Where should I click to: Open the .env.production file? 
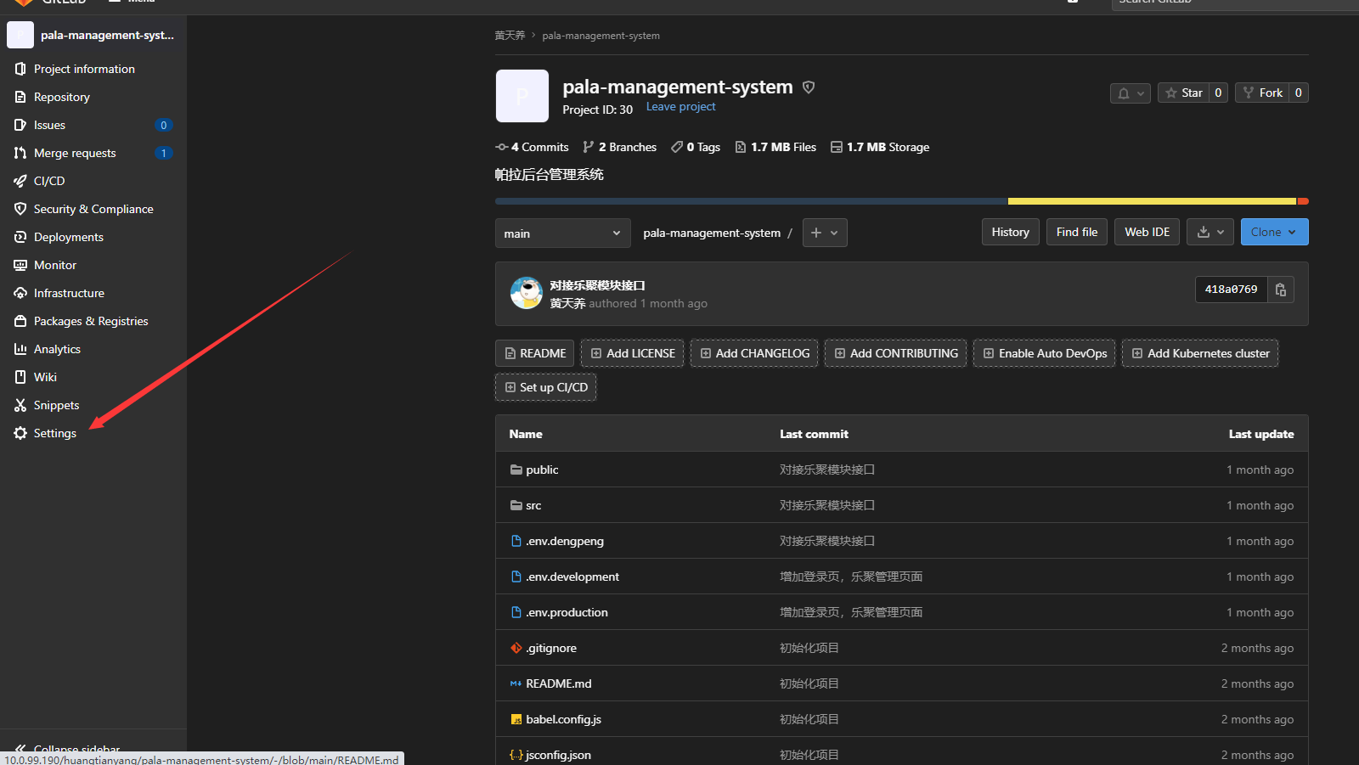[x=567, y=612]
